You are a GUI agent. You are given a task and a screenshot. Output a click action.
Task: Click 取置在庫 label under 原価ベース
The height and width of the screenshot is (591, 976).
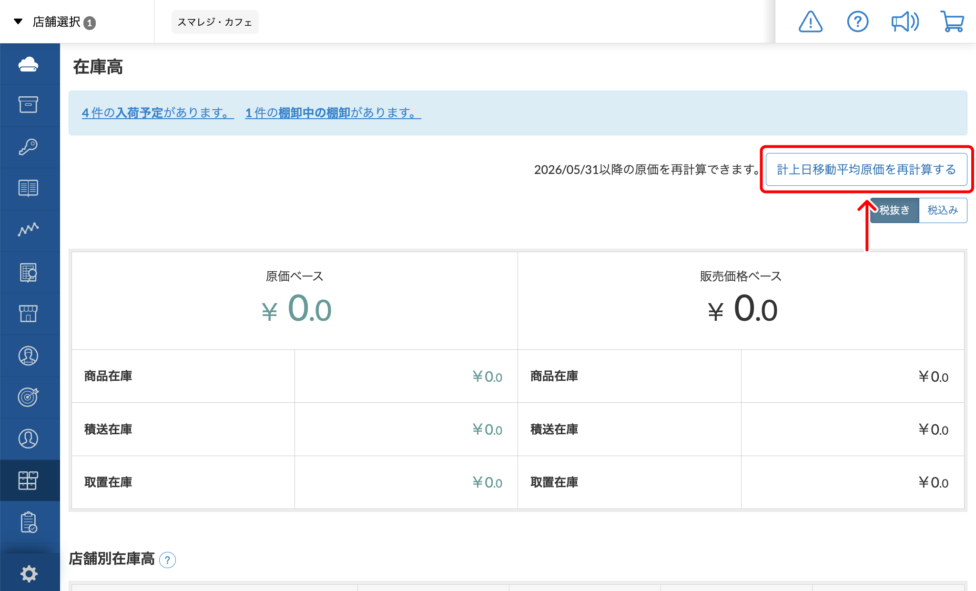[x=108, y=482]
